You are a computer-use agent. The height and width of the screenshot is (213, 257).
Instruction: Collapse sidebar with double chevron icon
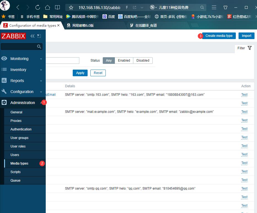coord(33,36)
